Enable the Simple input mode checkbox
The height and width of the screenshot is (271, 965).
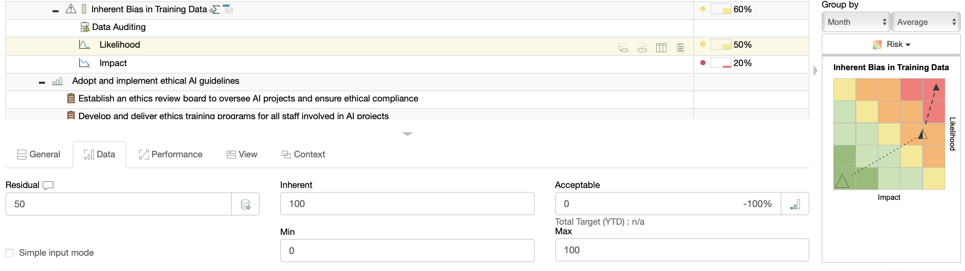coord(10,253)
